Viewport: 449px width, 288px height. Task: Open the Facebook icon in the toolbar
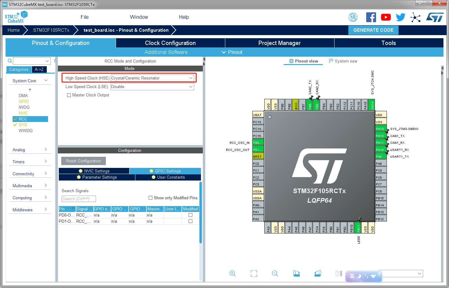click(371, 17)
